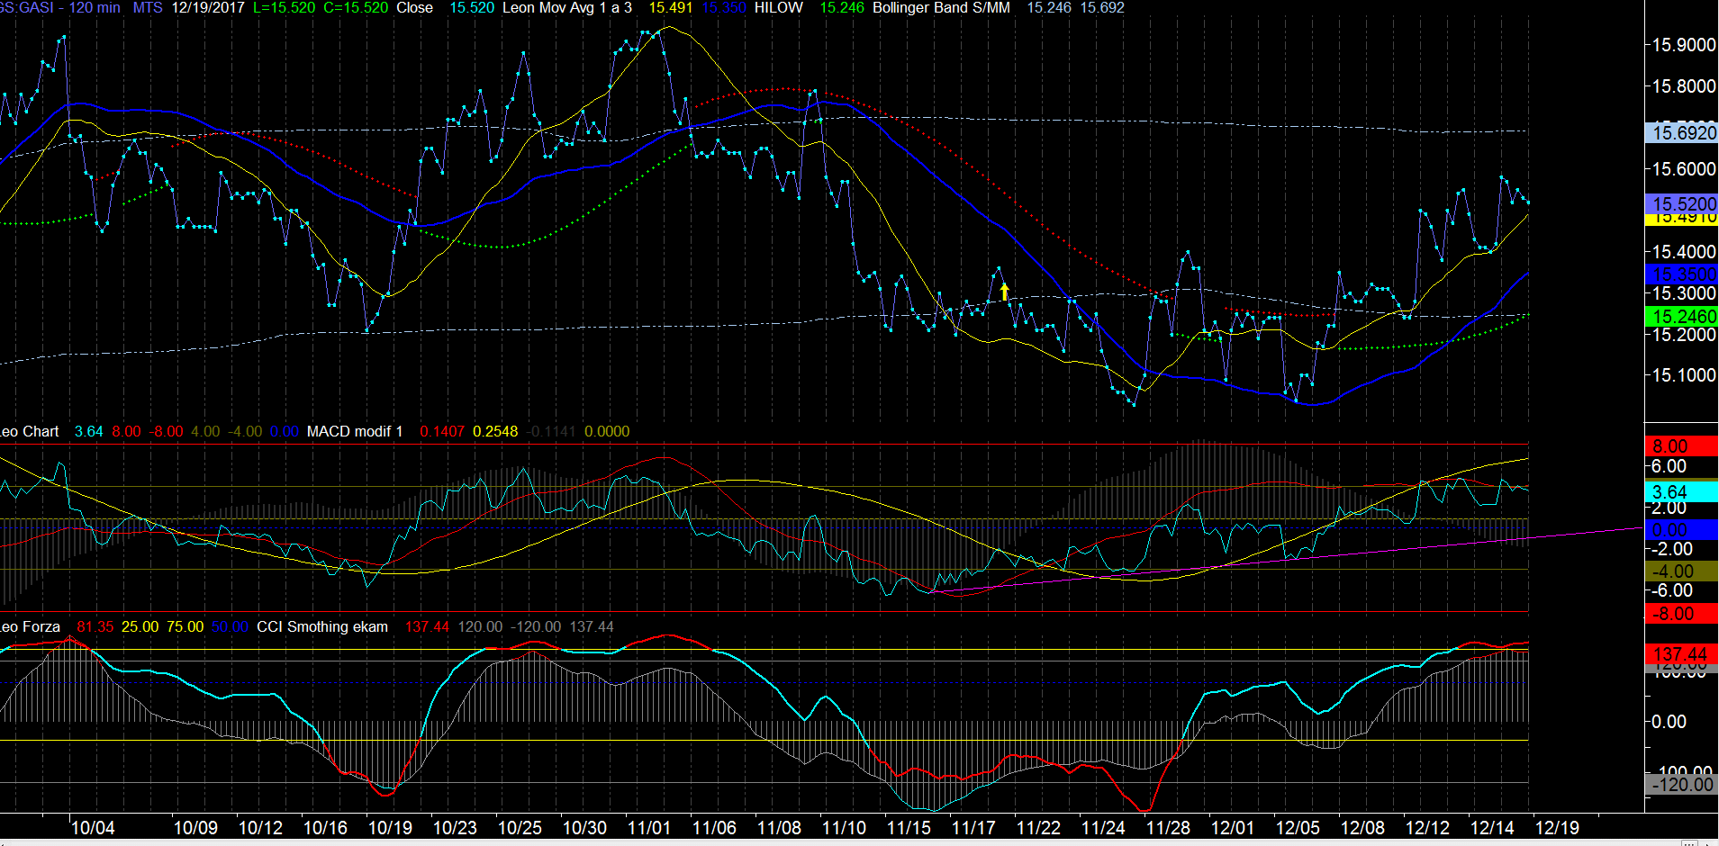Open the Bollinger Band S/MM indicator label
This screenshot has height=846, width=1719.
tap(941, 8)
